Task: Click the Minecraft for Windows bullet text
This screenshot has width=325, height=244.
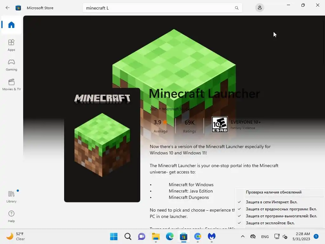Action: (x=191, y=185)
